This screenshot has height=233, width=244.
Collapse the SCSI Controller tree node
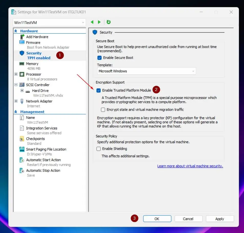tap(16, 85)
